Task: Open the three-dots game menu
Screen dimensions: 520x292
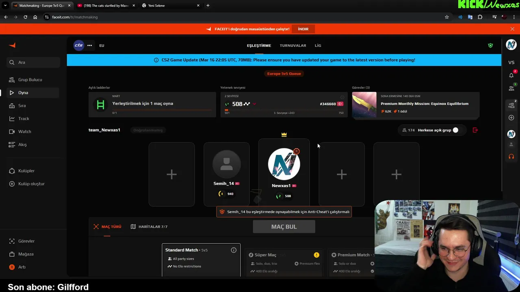Action: click(89, 45)
